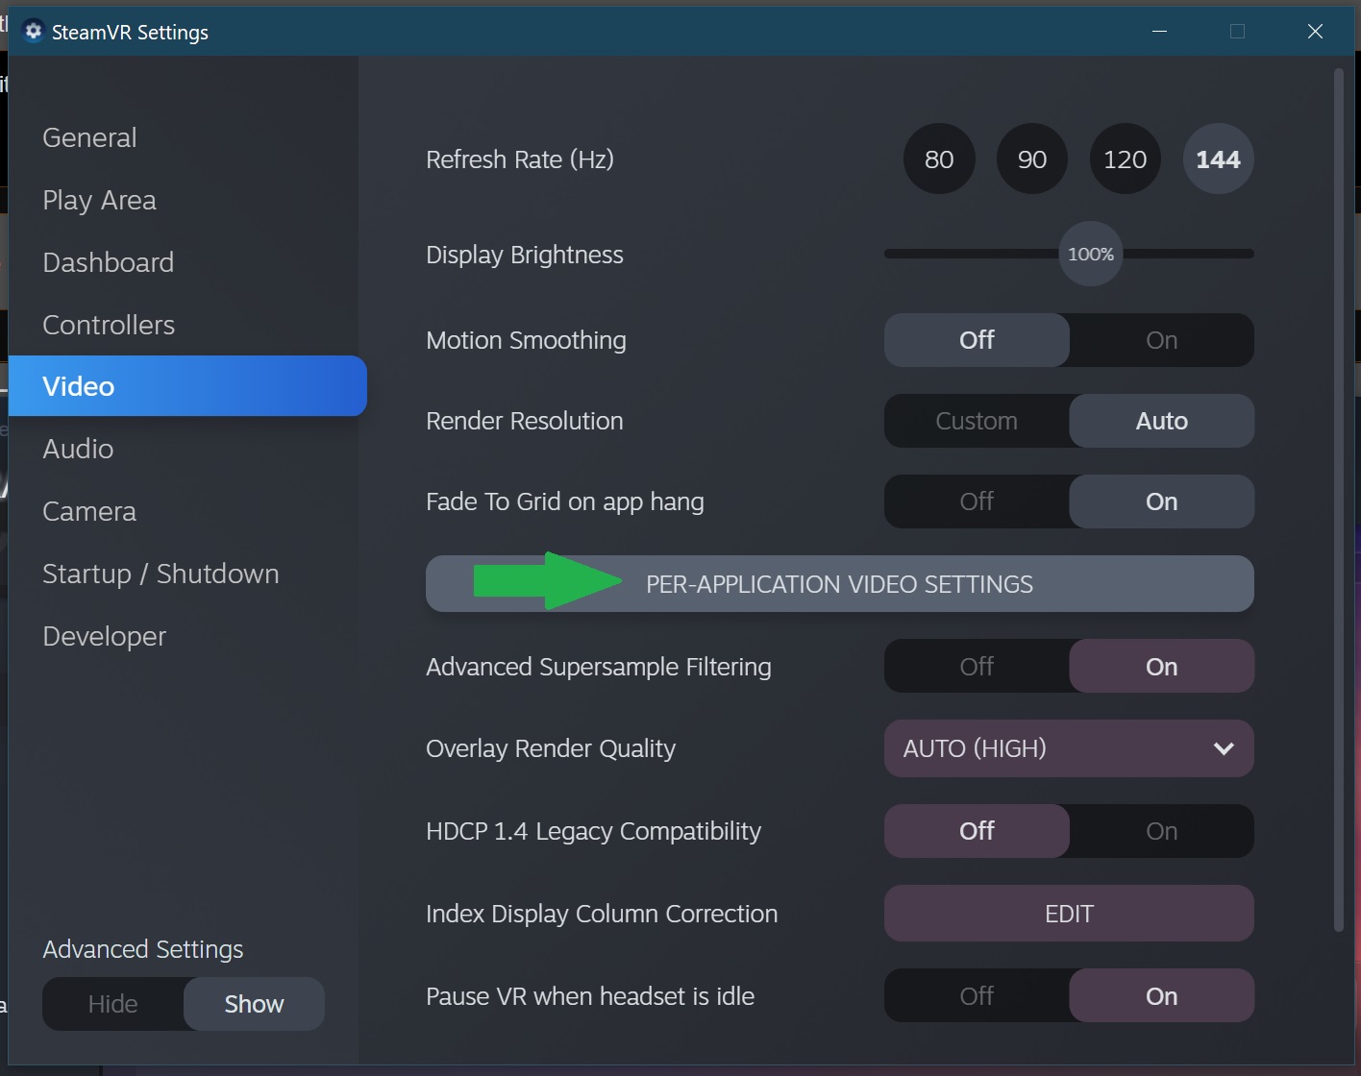The height and width of the screenshot is (1076, 1361).
Task: Minimize the SteamVR Settings window
Action: click(1160, 32)
